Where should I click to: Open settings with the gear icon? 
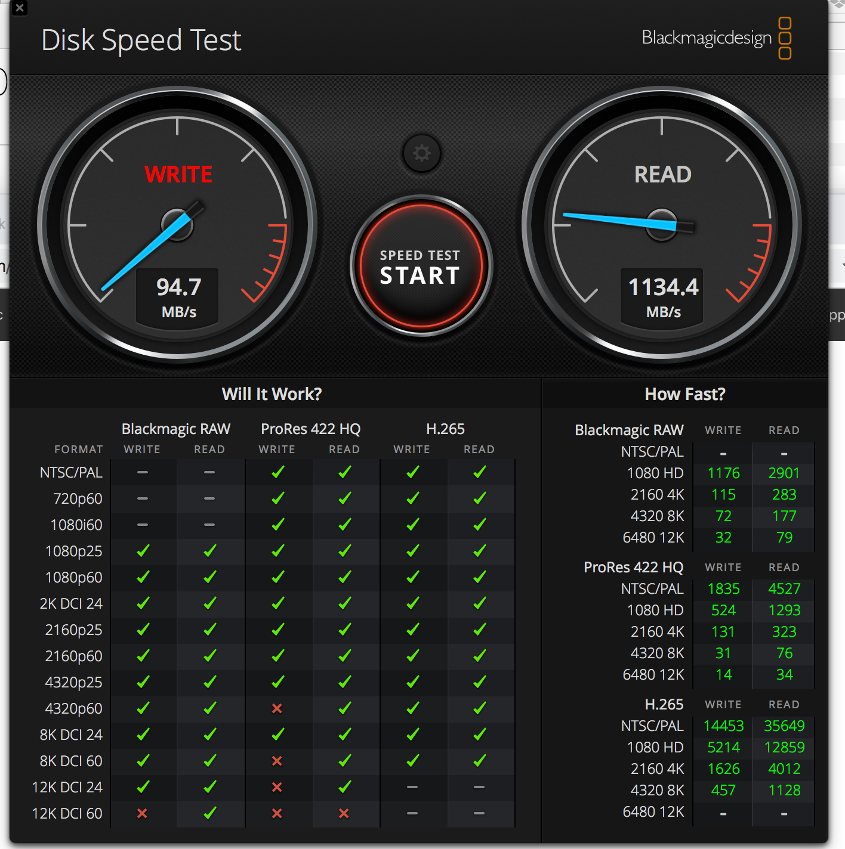click(422, 153)
